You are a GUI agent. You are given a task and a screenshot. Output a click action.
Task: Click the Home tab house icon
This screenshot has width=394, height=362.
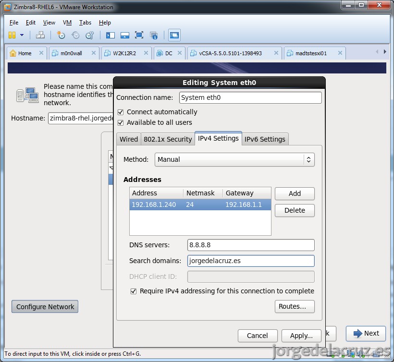(13, 53)
